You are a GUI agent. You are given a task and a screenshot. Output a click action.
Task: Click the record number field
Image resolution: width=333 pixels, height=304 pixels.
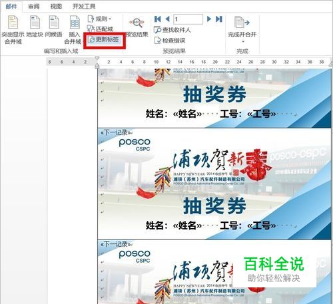click(x=188, y=19)
